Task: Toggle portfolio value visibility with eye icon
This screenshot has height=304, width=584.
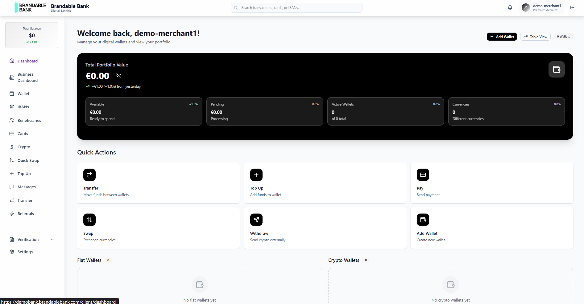Action: (119, 75)
